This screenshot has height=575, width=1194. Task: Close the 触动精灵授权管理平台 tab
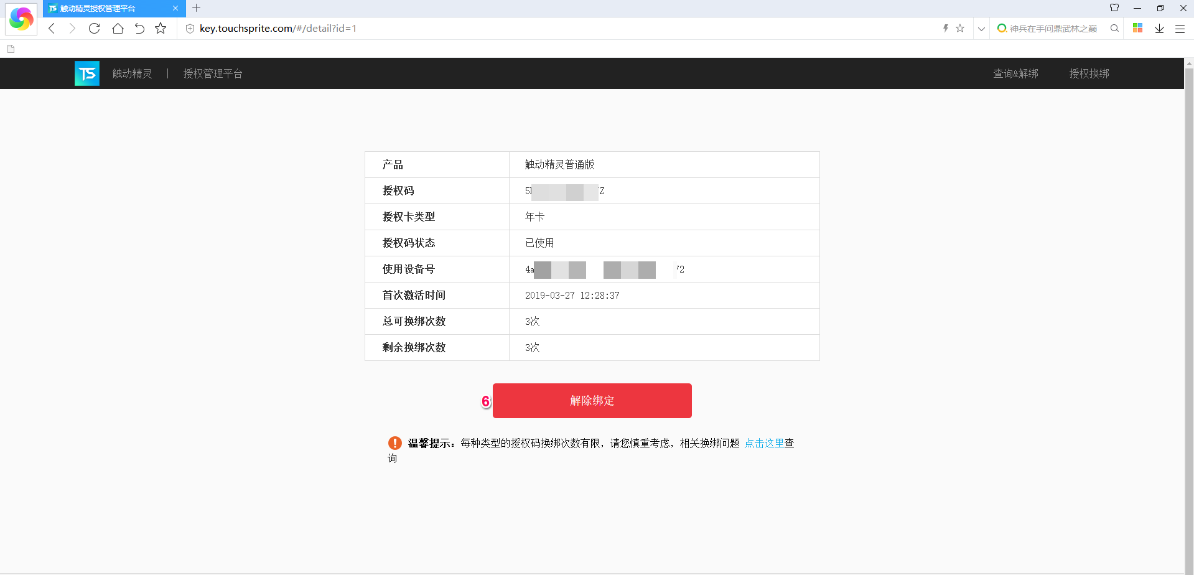[x=175, y=8]
